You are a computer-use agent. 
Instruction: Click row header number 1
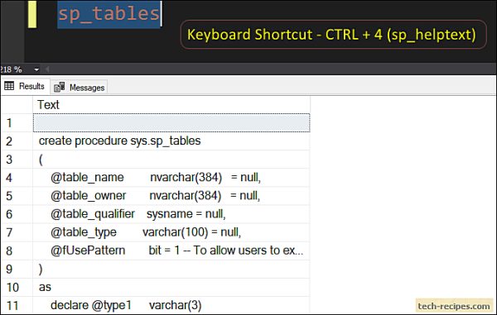click(x=17, y=122)
